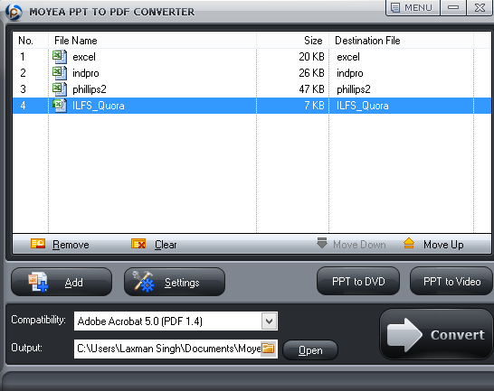This screenshot has height=391, width=494.
Task: Launch PPT to Video
Action: (x=451, y=281)
